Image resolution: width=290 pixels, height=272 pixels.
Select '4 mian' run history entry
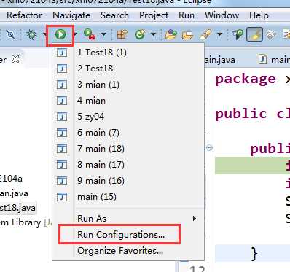point(128,101)
